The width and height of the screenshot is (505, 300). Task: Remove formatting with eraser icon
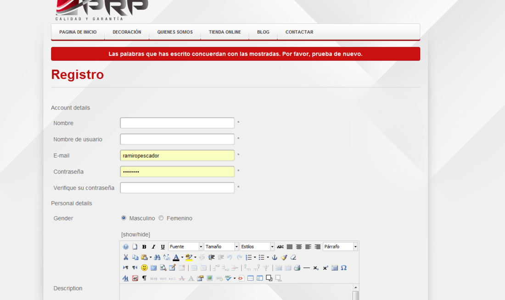point(293,257)
